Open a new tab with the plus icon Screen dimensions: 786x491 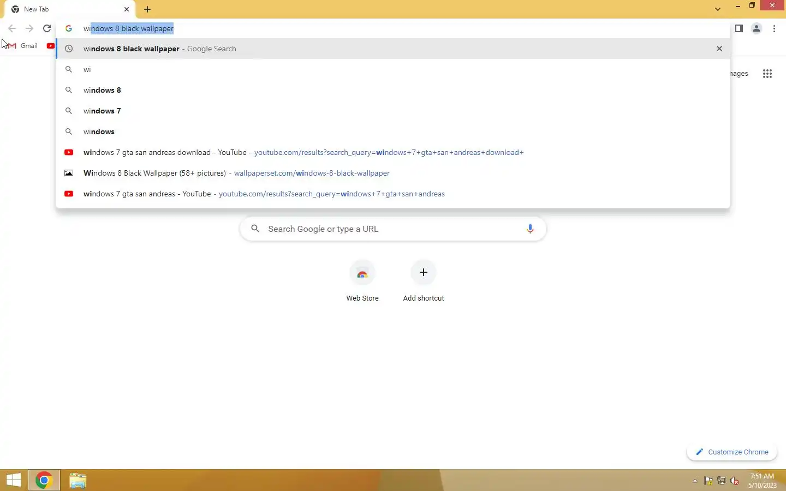click(x=147, y=9)
